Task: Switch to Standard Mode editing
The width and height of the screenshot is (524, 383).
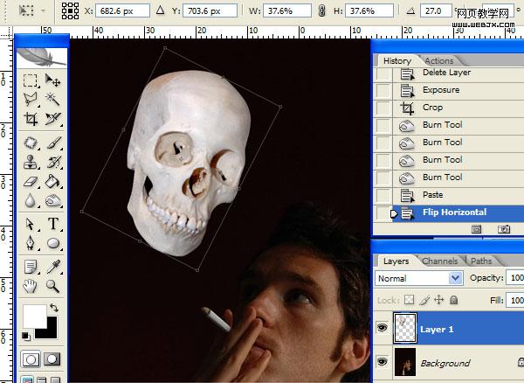Action: pos(31,359)
